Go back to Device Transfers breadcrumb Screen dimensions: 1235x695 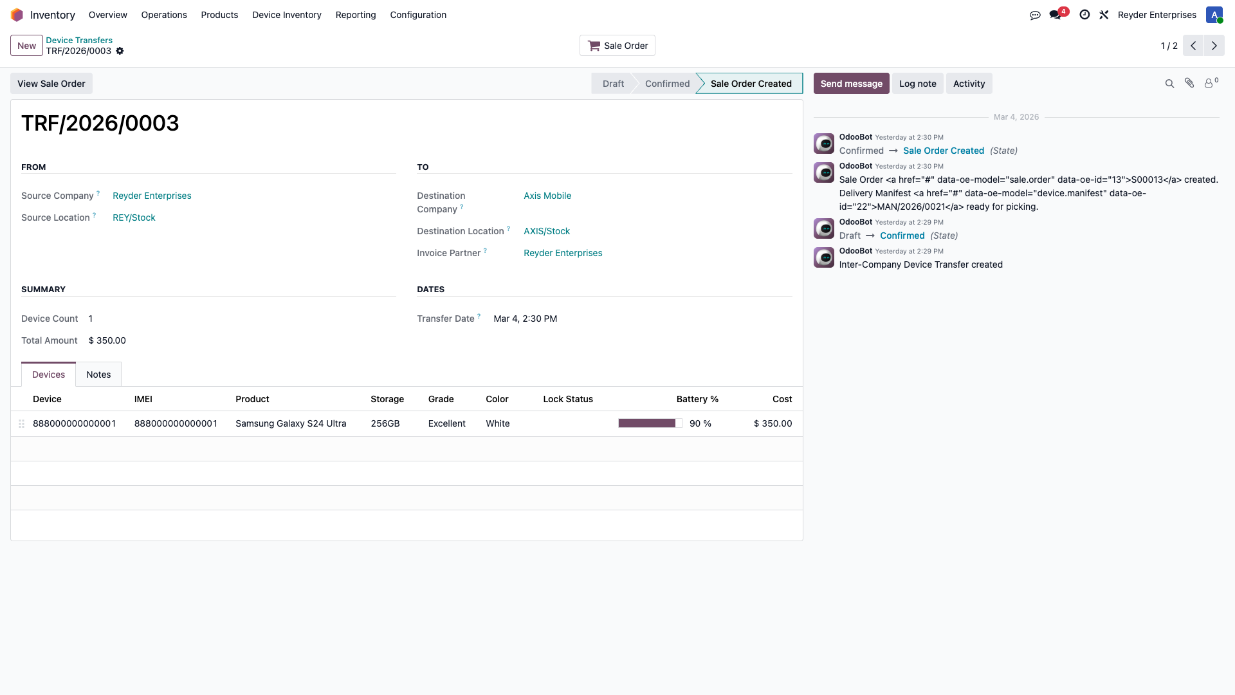(79, 40)
